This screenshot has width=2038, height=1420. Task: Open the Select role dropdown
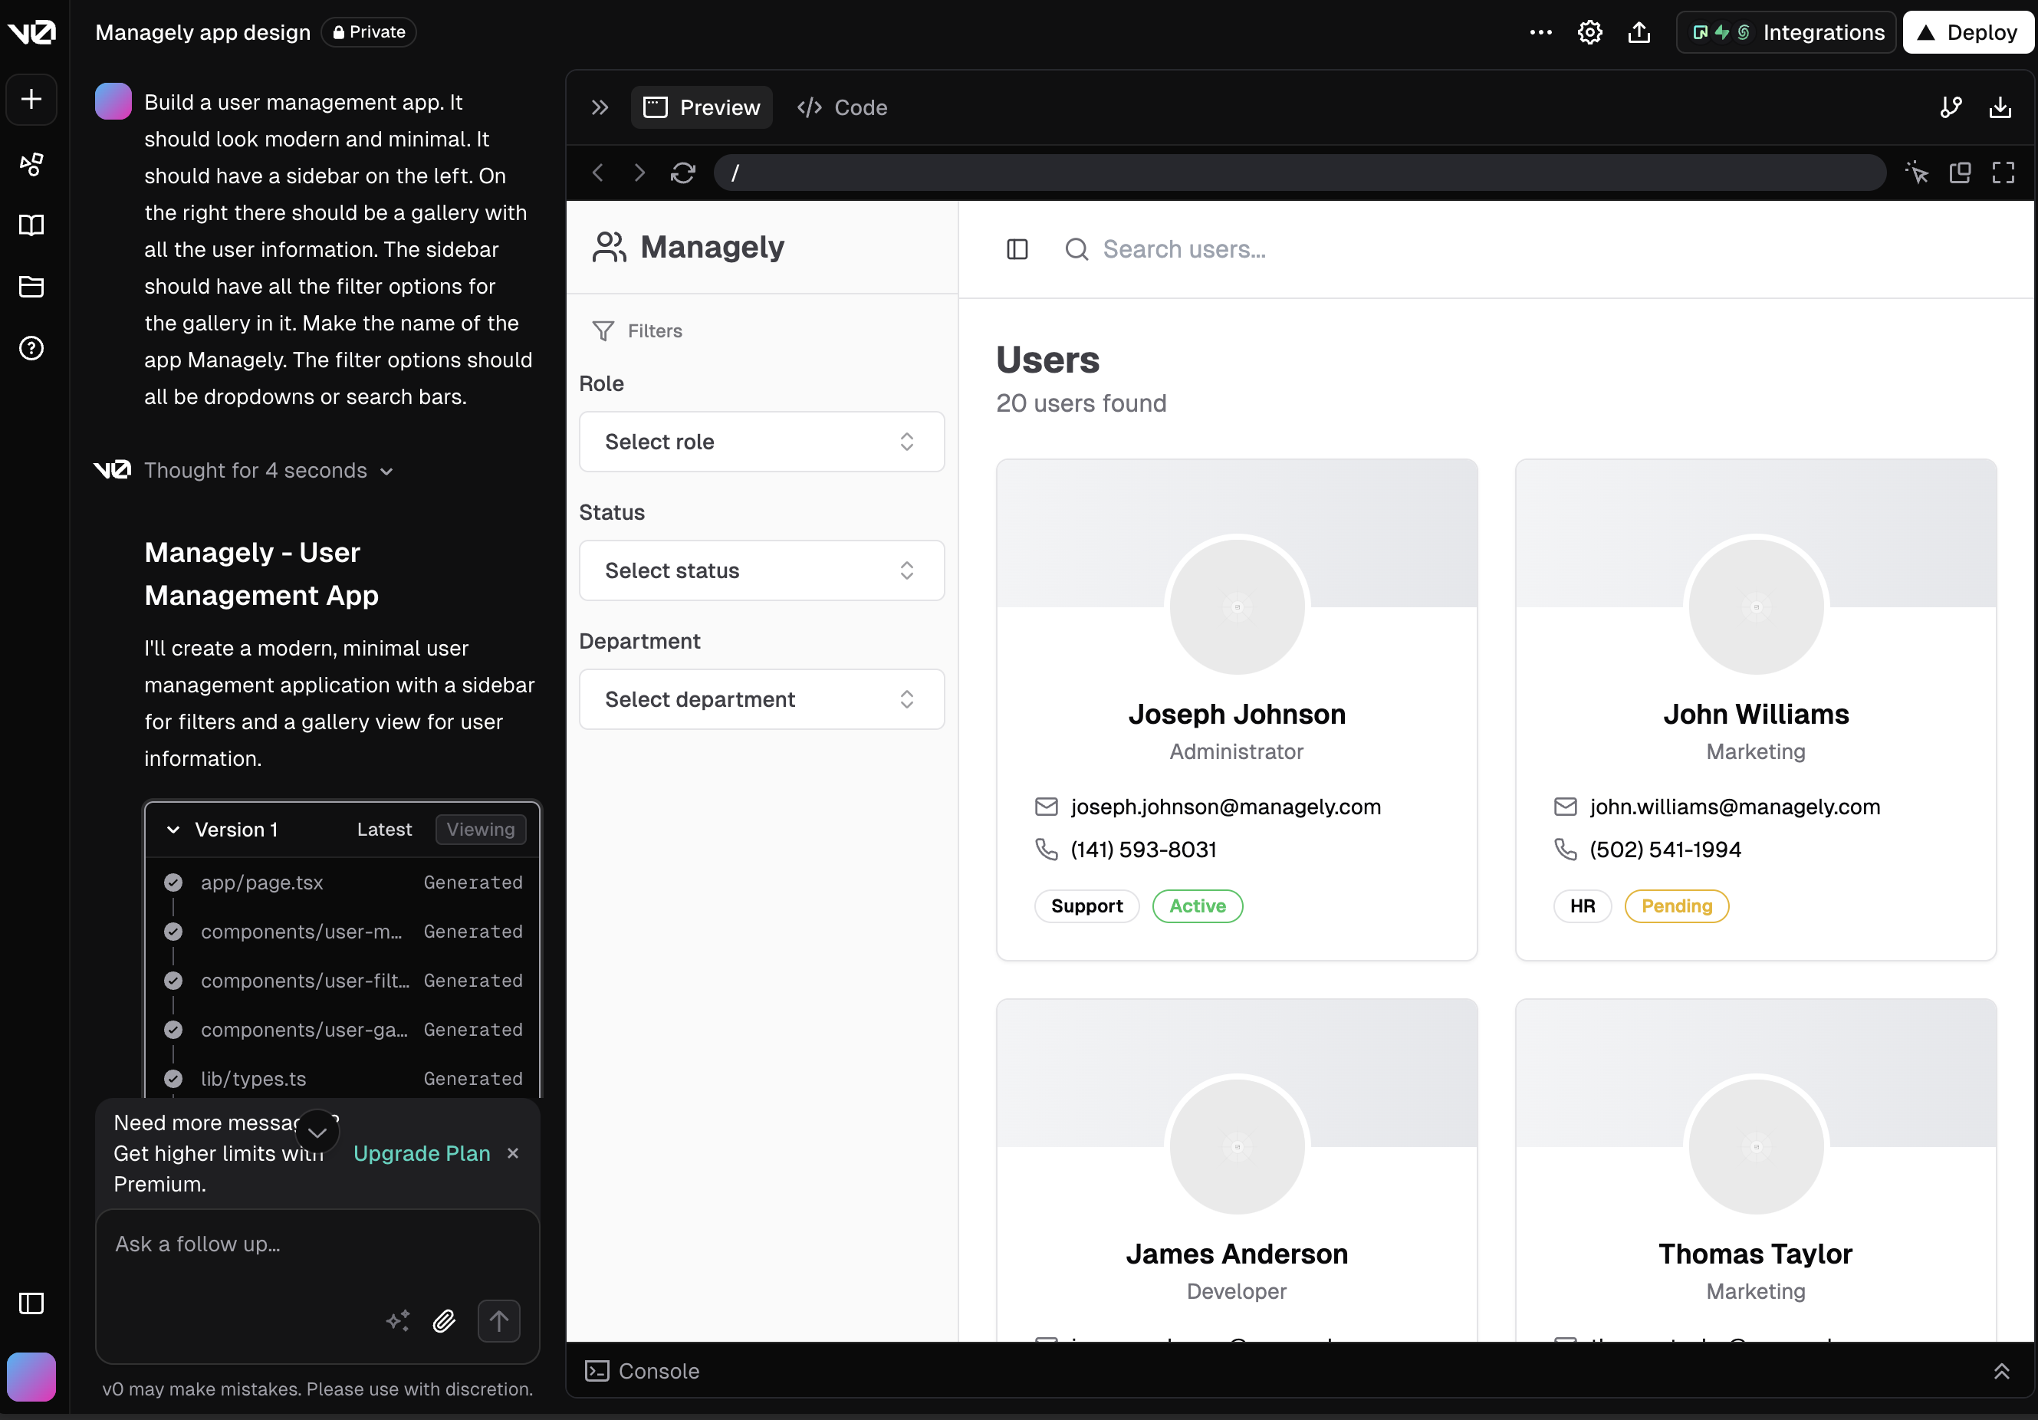761,442
